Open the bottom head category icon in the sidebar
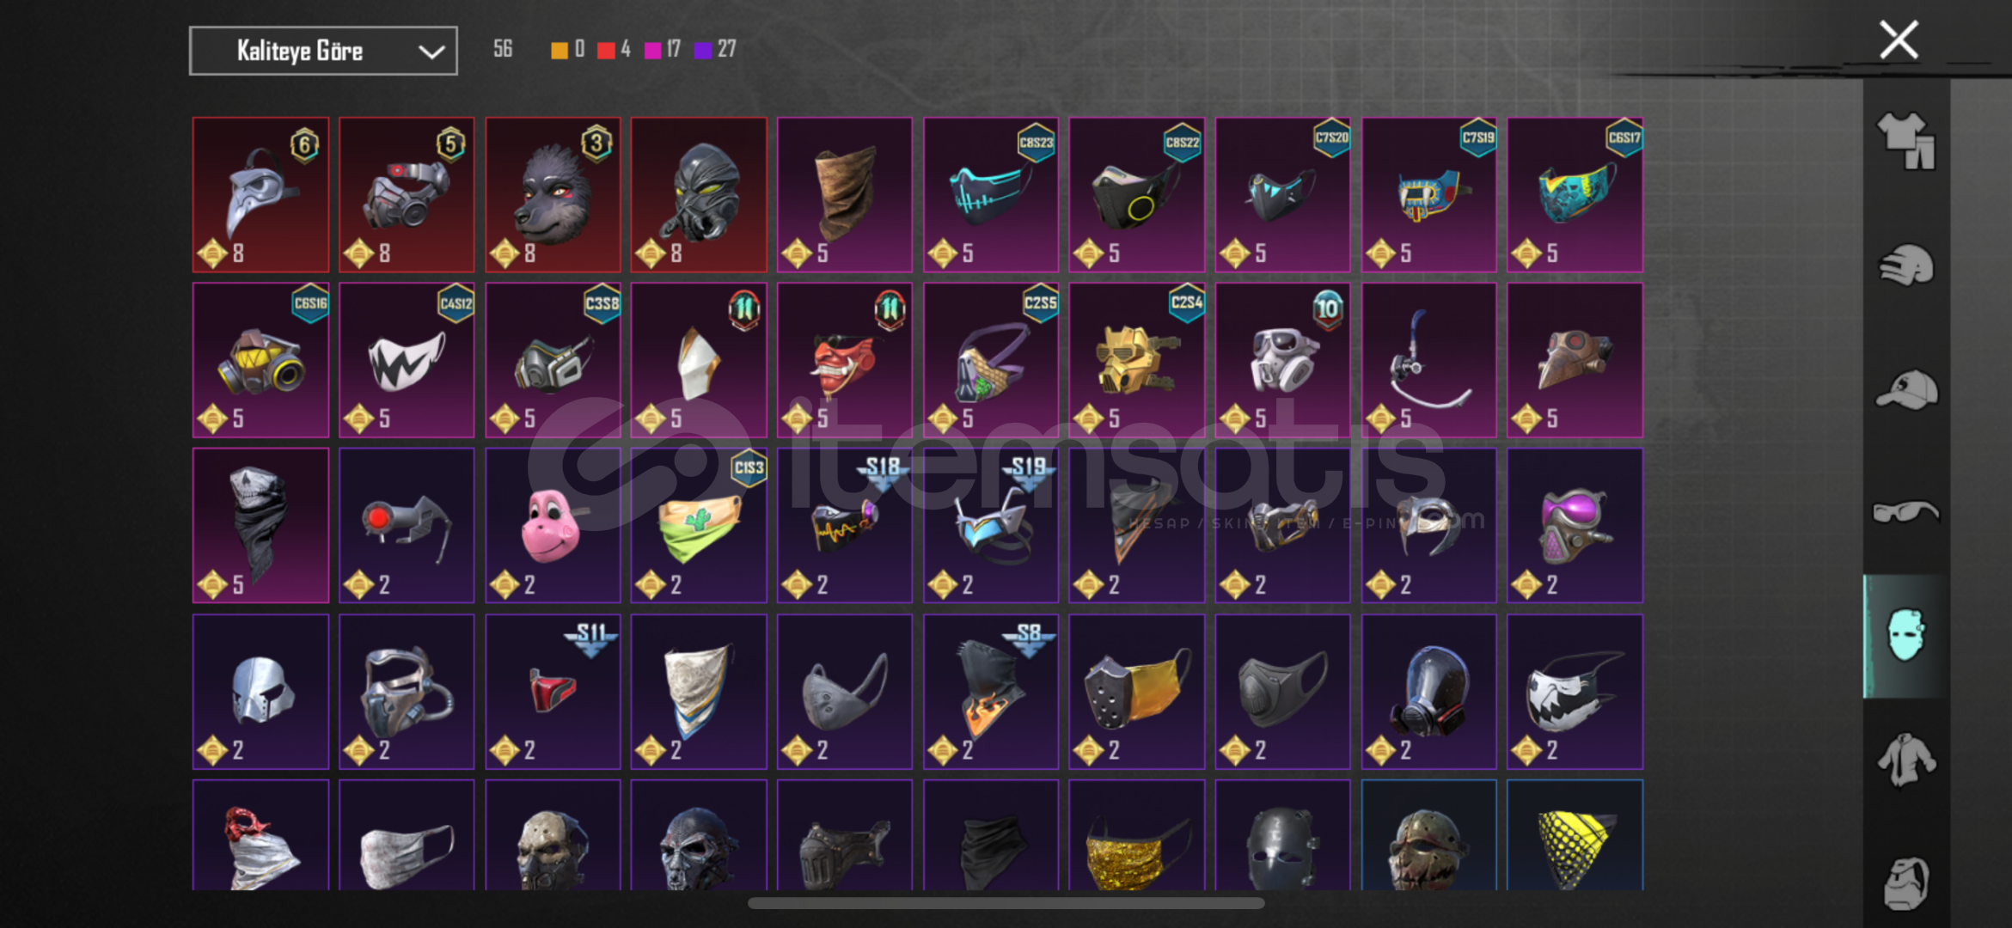Image resolution: width=2012 pixels, height=928 pixels. [x=1905, y=882]
